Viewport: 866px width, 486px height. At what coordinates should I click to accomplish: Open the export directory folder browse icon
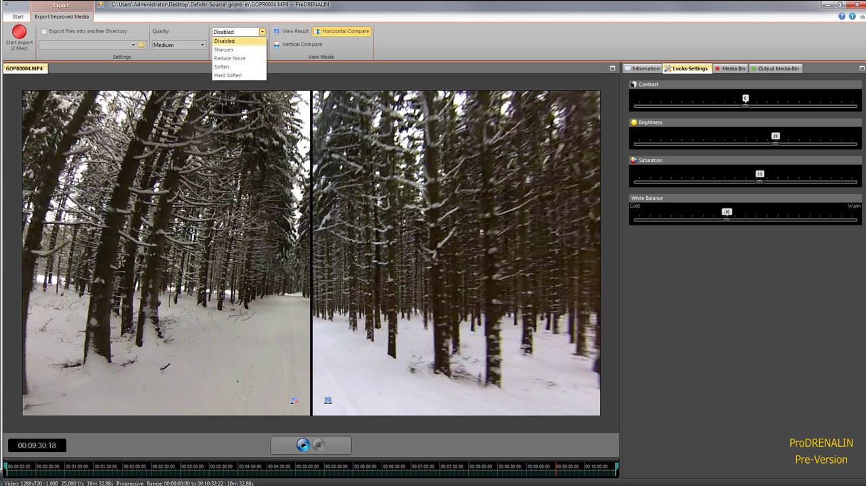[x=141, y=45]
